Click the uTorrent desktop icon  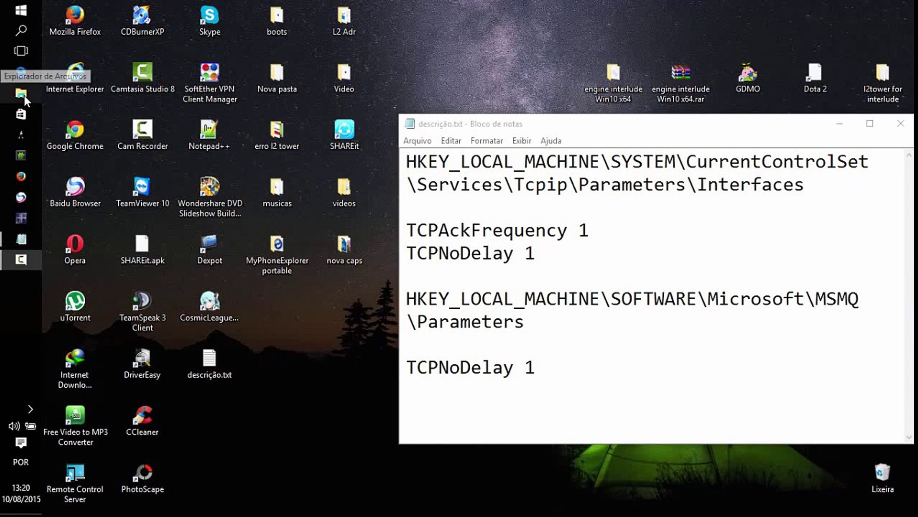pyautogui.click(x=75, y=307)
